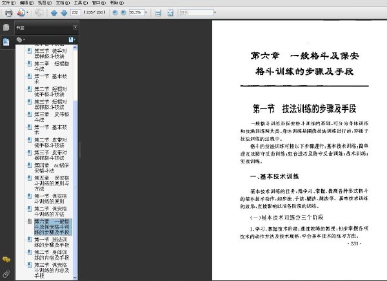The height and width of the screenshot is (281, 387).
Task: Click the bookmarks panel scrollbar thumb
Action: point(75,187)
